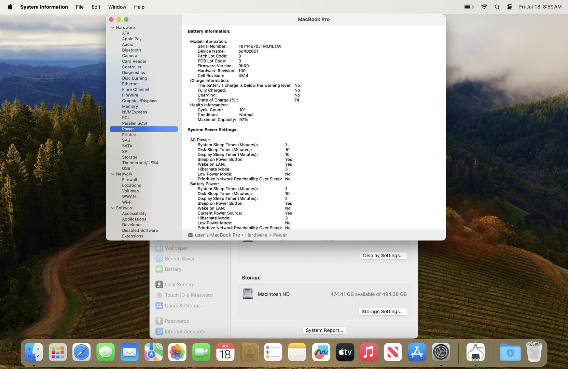
Task: Open Music app in the Dock
Action: point(369,352)
